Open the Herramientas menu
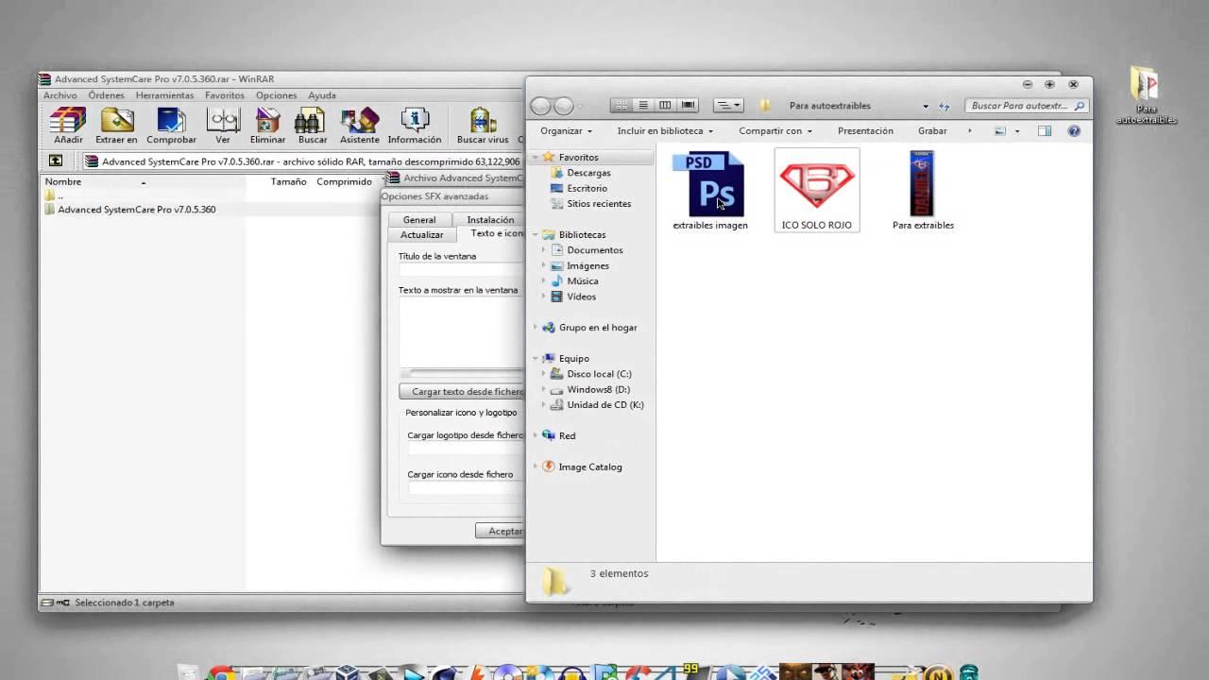1209x680 pixels. coord(164,95)
